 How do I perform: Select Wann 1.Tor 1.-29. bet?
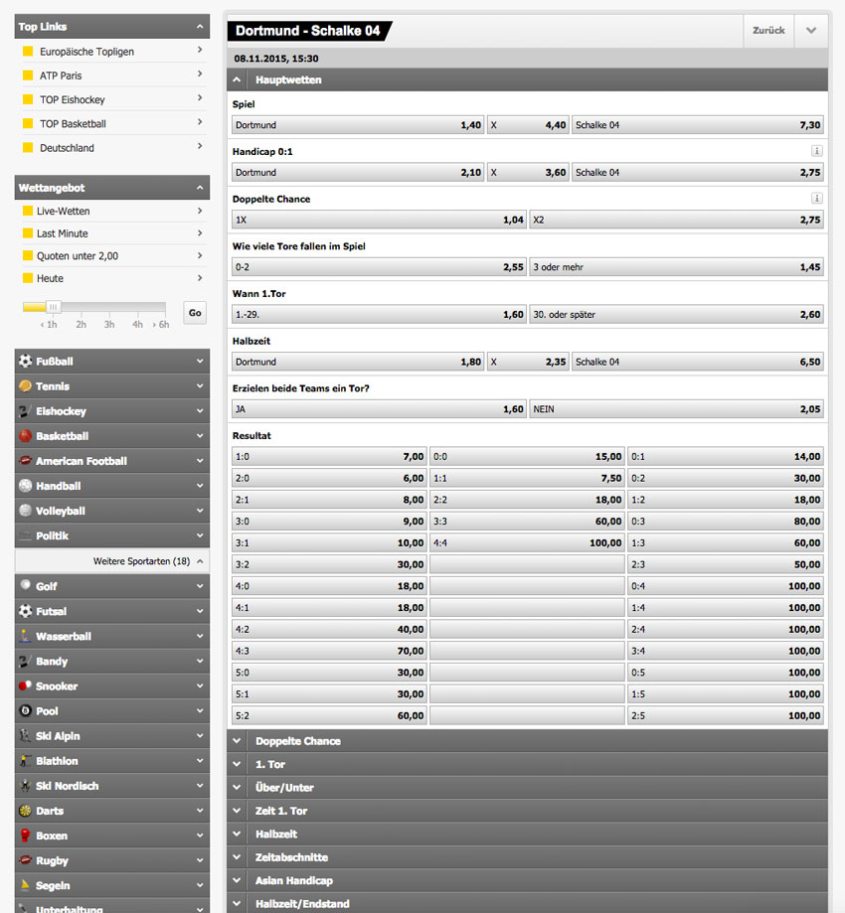click(x=379, y=314)
